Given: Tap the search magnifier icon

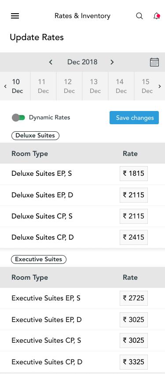Looking at the screenshot, I should point(139,16).
